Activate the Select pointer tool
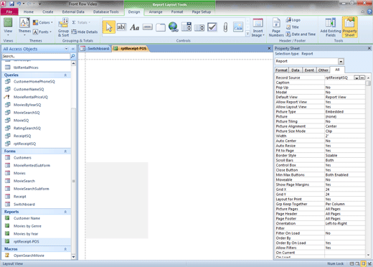Image resolution: width=373 pixels, height=267 pixels. pyautogui.click(x=109, y=27)
